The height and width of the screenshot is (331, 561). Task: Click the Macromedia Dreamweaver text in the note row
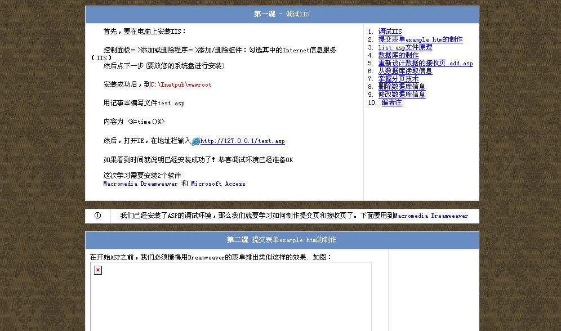[x=431, y=216]
